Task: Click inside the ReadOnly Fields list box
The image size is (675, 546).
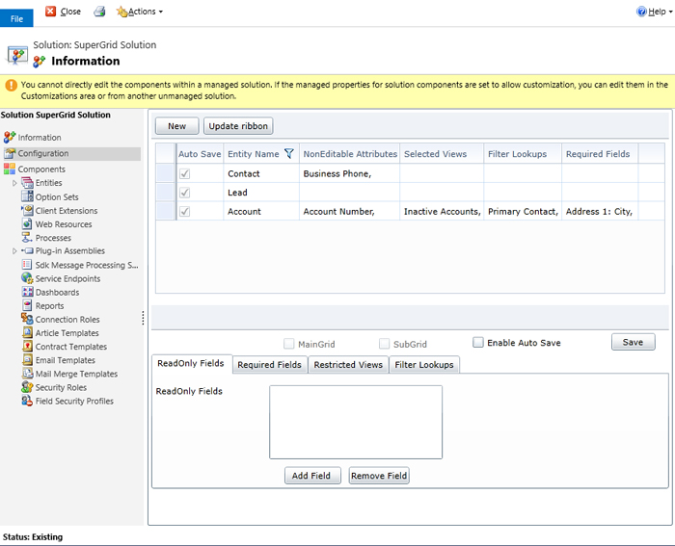Action: pos(355,422)
